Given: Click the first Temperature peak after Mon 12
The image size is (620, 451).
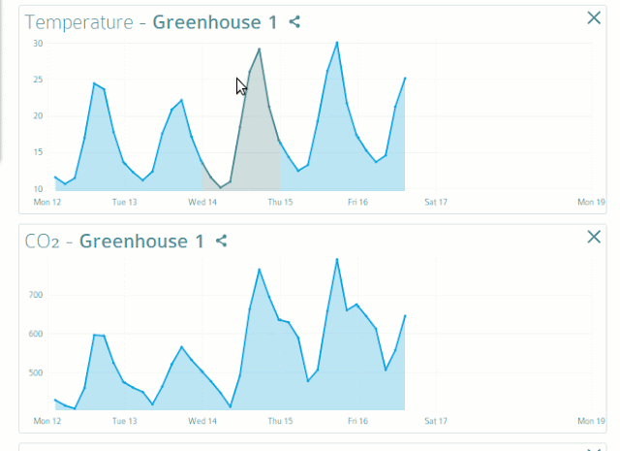Looking at the screenshot, I should pyautogui.click(x=94, y=83).
